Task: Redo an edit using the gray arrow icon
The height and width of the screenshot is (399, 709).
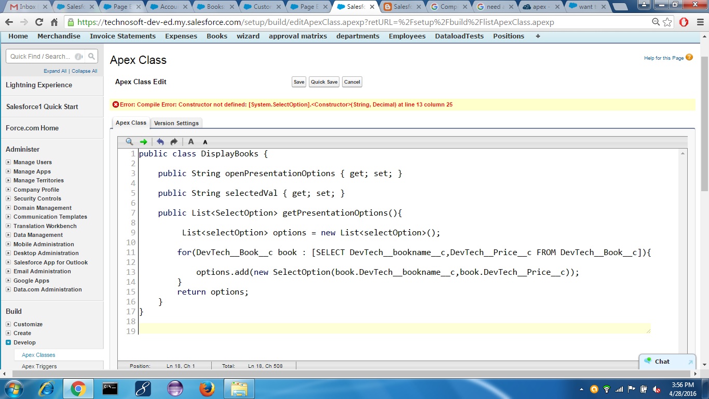Action: (174, 142)
